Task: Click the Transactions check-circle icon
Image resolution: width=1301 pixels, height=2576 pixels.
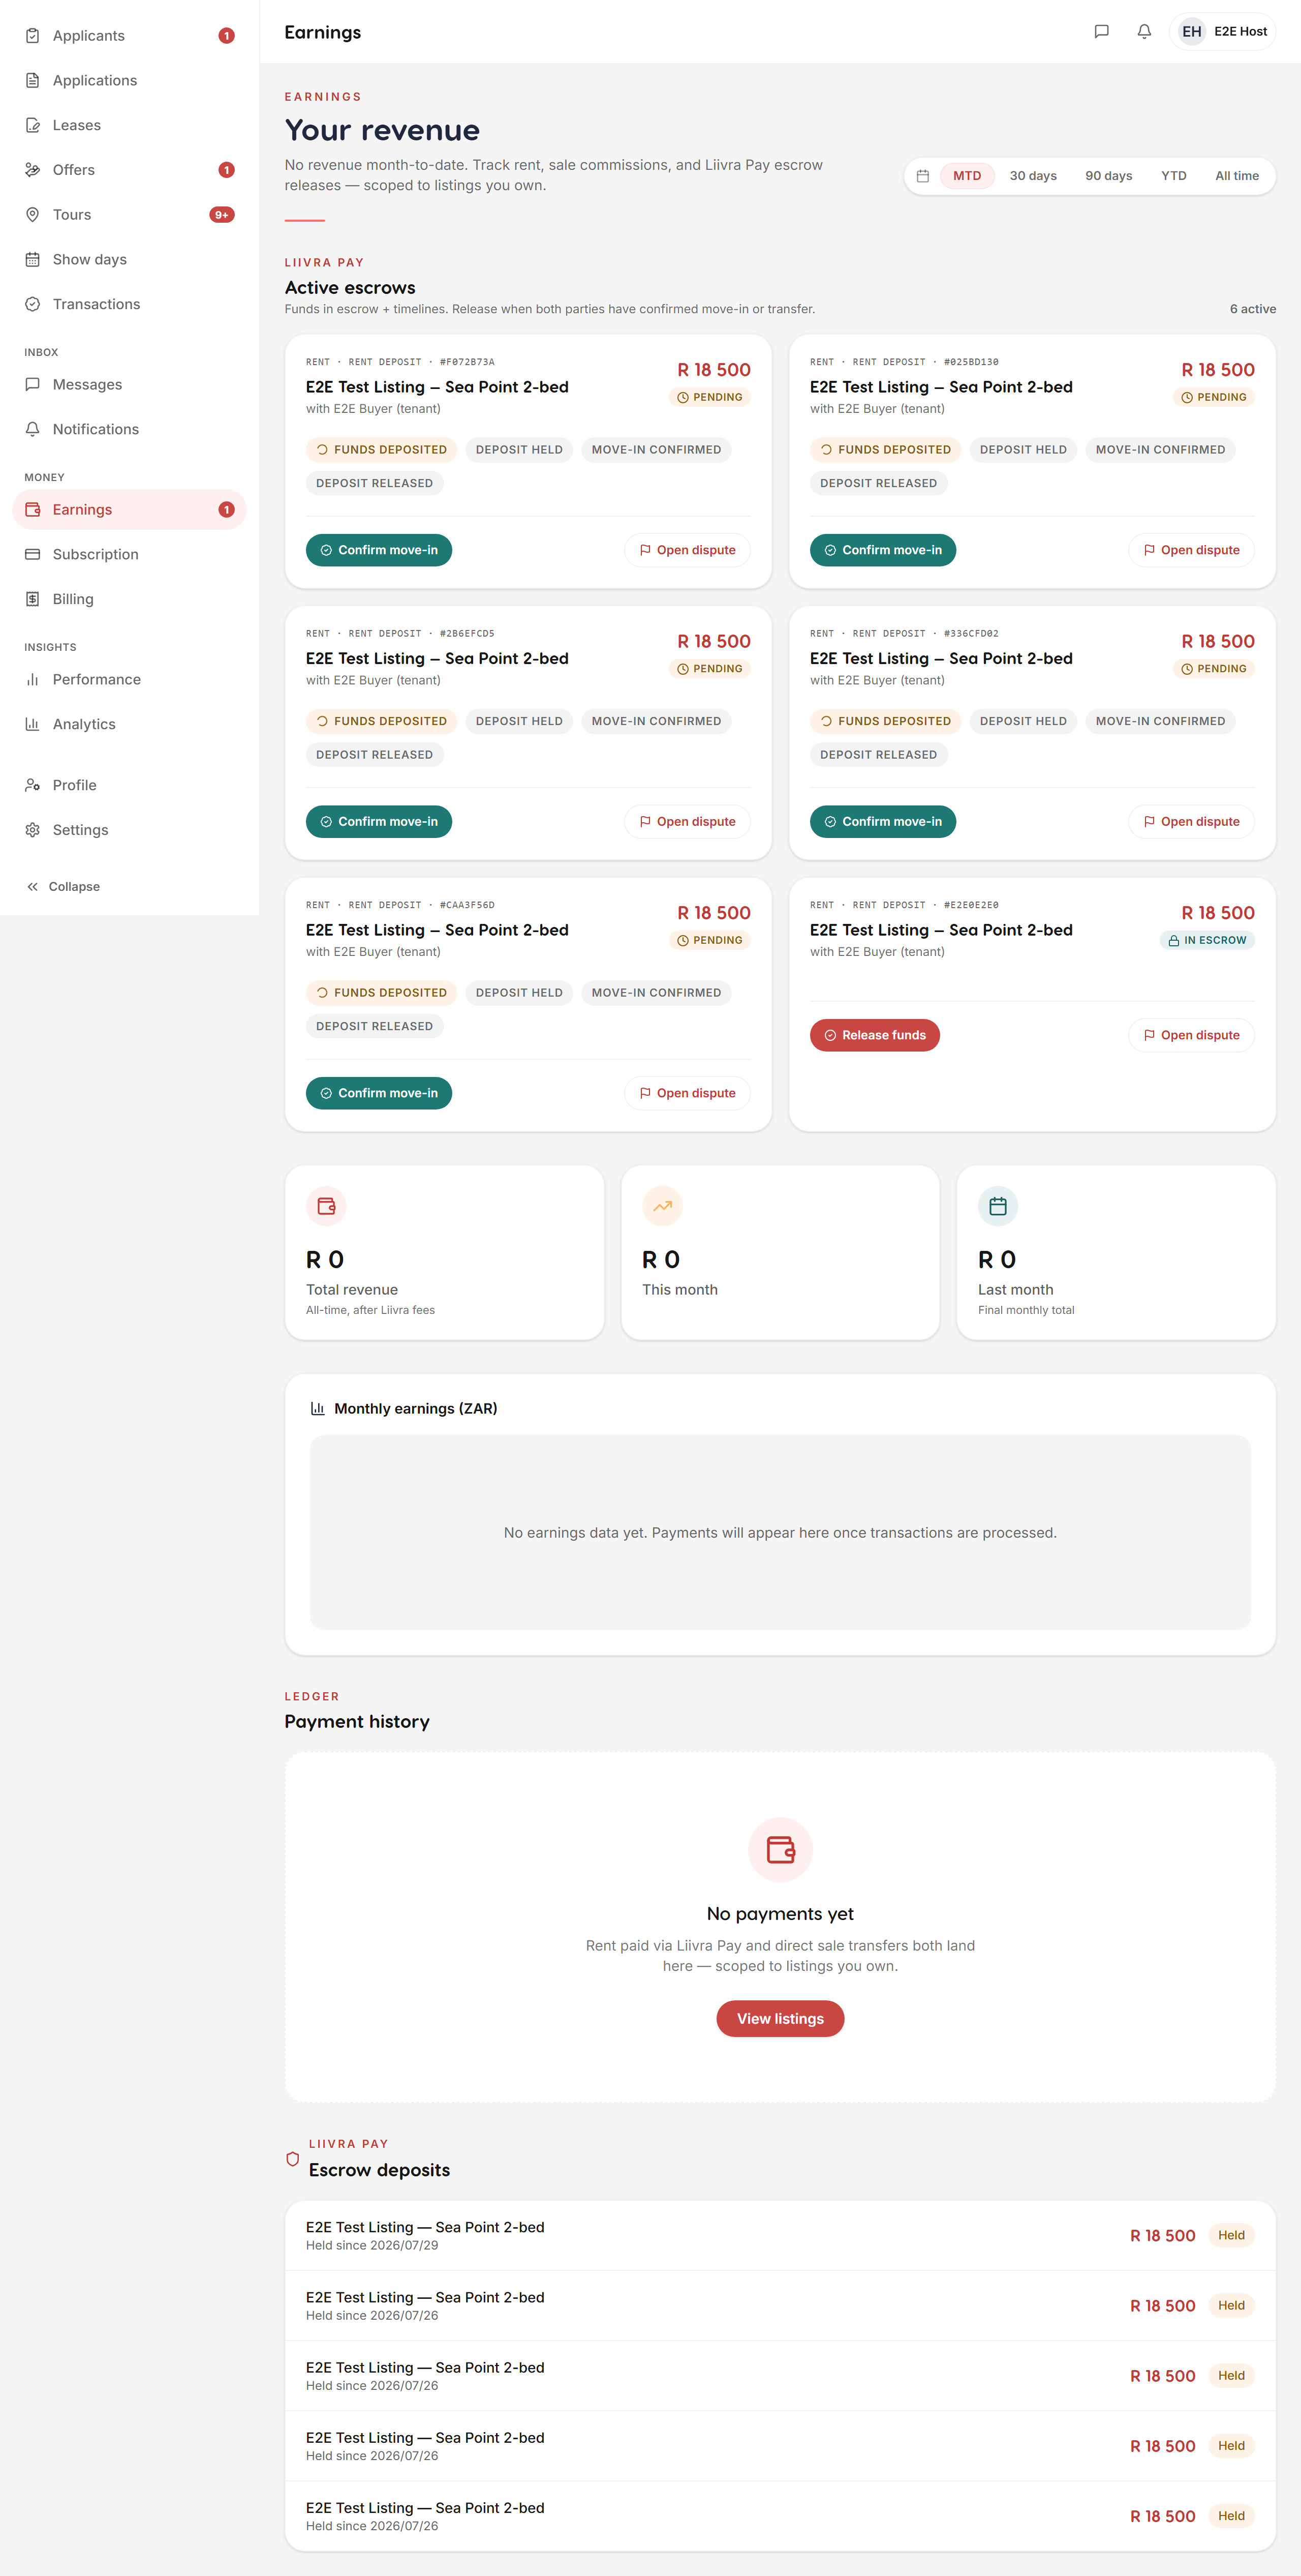Action: (32, 305)
